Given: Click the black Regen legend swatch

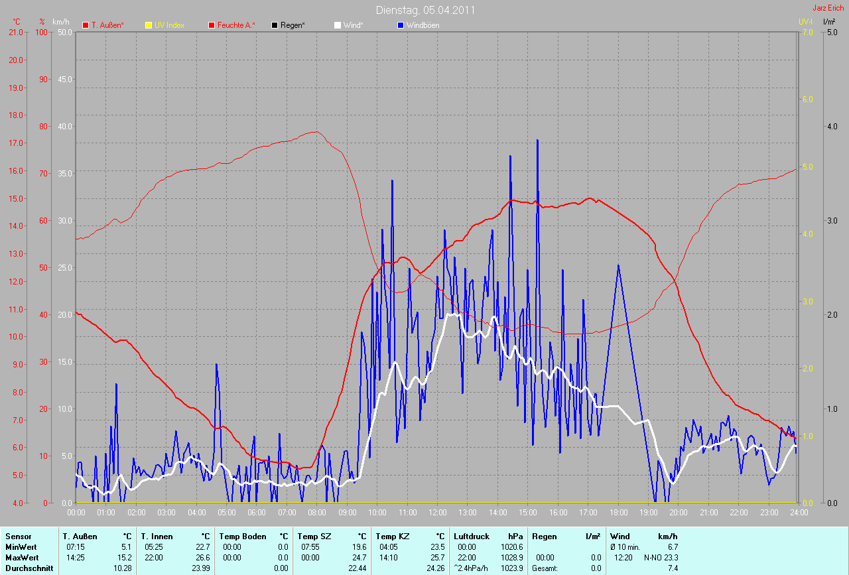Looking at the screenshot, I should pos(275,25).
